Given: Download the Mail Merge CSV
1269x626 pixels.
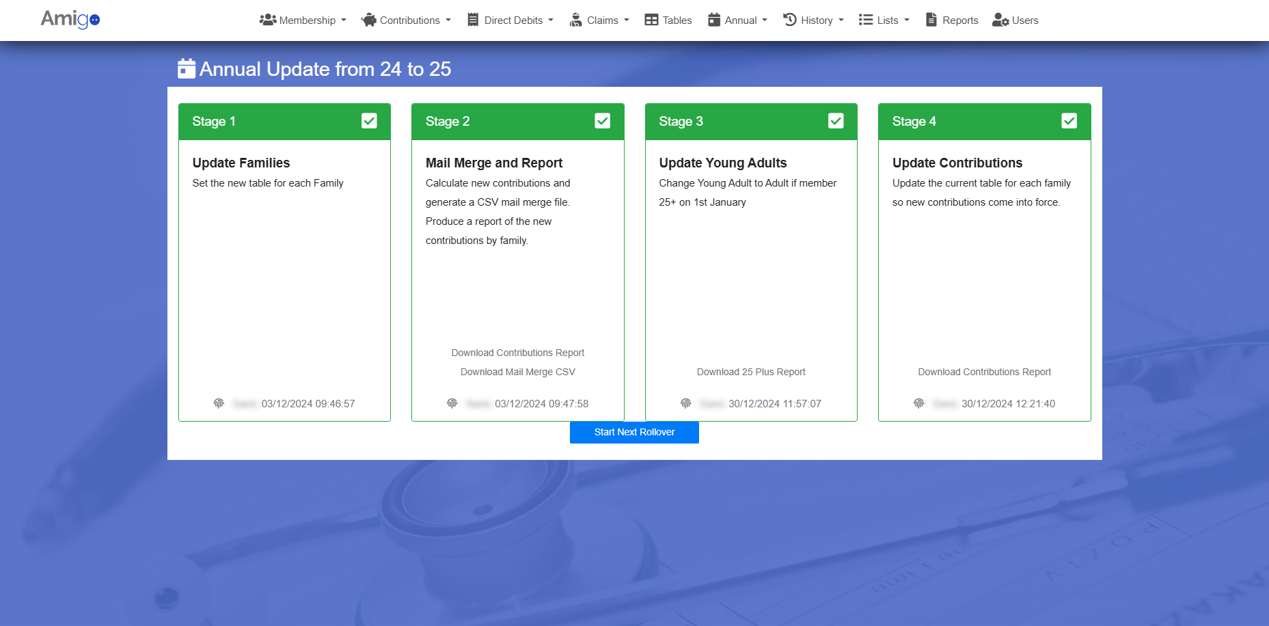Looking at the screenshot, I should pyautogui.click(x=517, y=372).
